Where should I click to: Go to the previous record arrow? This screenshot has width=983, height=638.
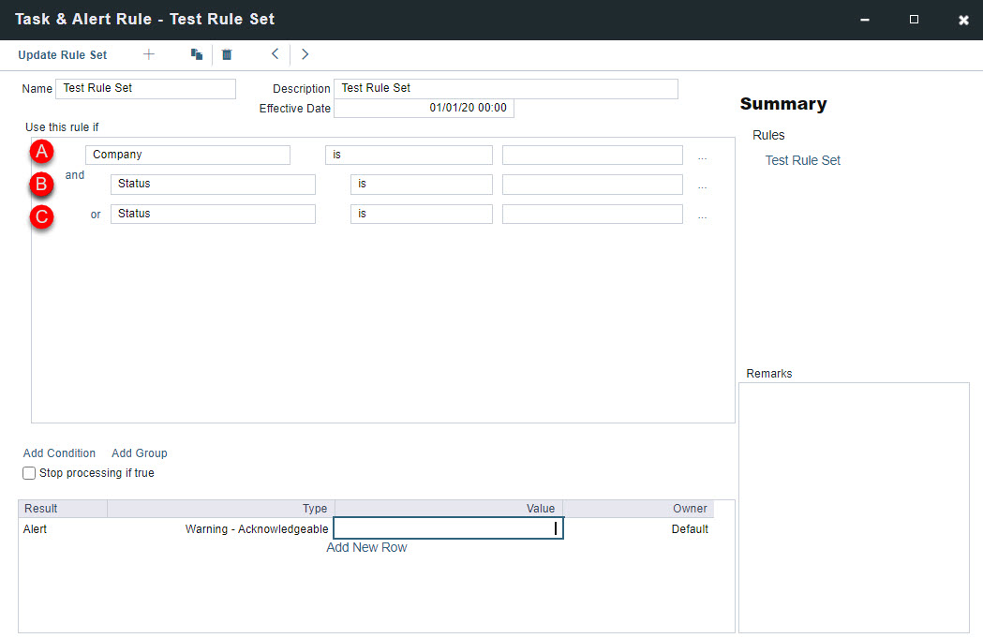(275, 54)
